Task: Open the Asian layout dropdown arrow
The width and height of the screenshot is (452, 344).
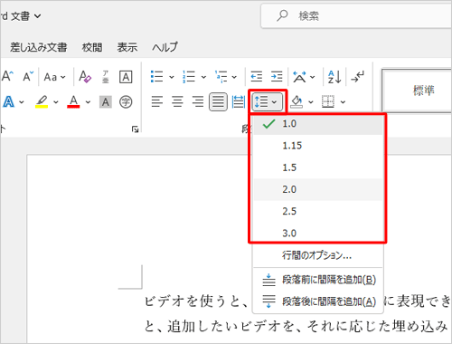Action: 313,77
